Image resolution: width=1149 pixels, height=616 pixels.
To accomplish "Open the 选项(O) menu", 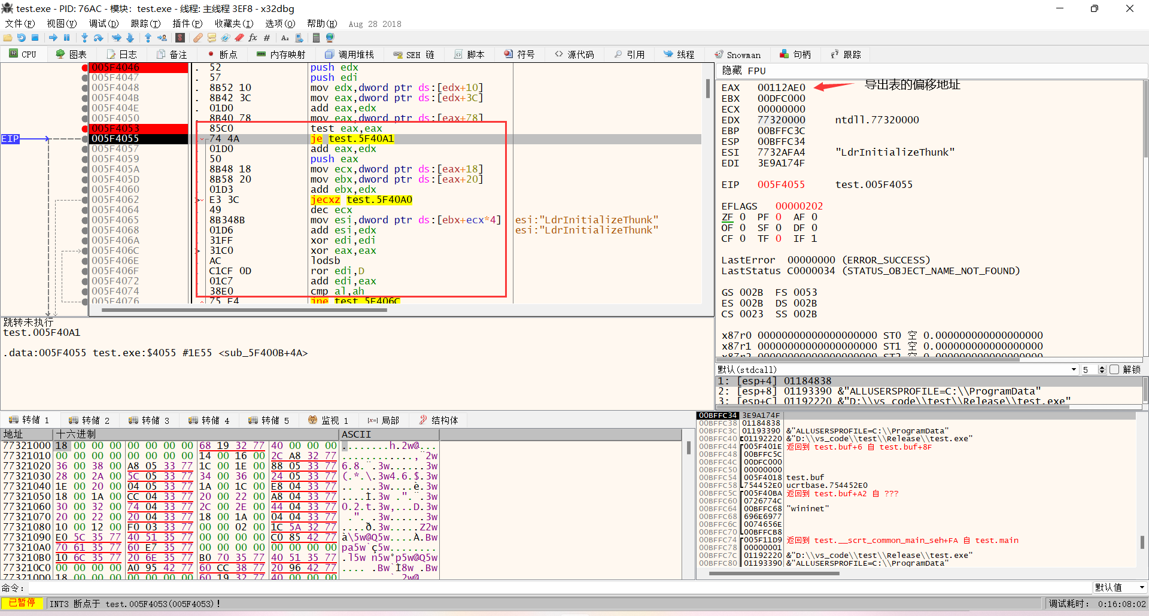I will 280,23.
